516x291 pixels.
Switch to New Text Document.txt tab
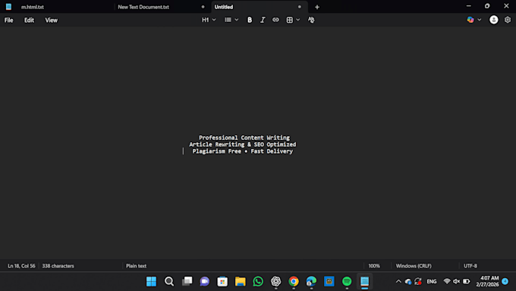point(143,7)
